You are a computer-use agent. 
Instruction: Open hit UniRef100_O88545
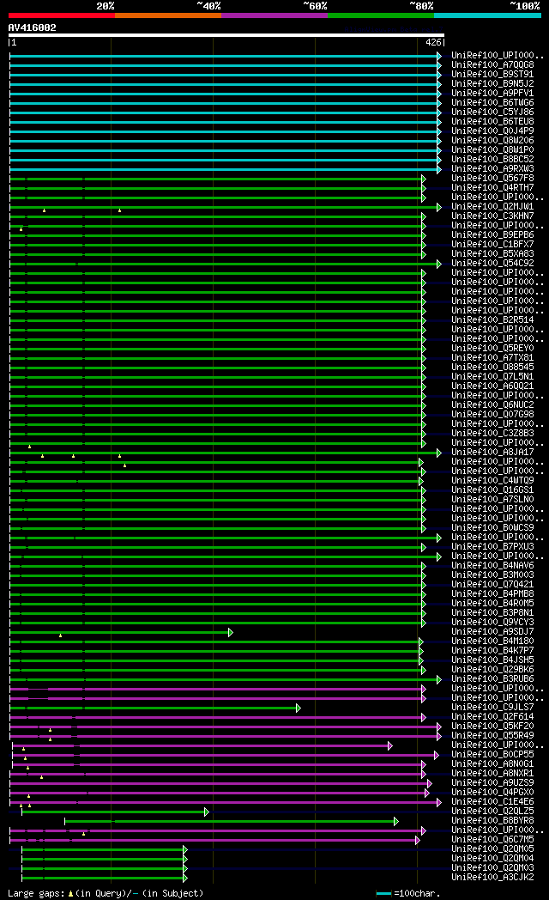point(492,367)
